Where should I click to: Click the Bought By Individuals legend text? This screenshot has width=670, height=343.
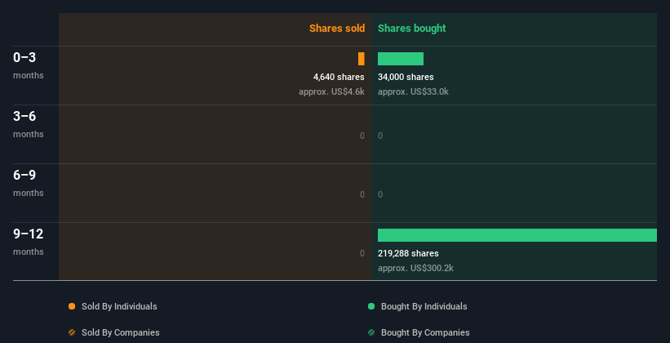[424, 306]
